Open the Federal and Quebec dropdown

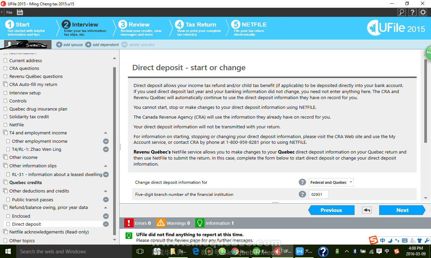click(331, 182)
